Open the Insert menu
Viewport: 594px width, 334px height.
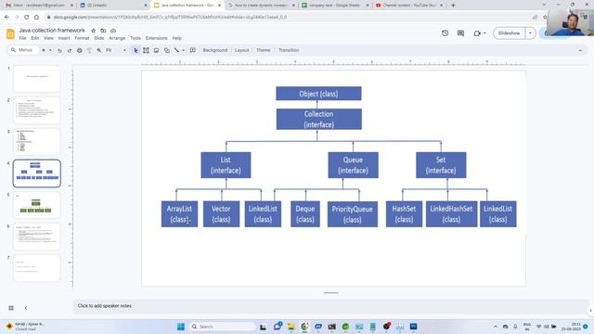[x=64, y=38]
